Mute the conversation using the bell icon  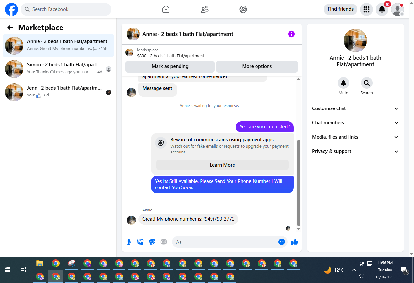pyautogui.click(x=343, y=83)
